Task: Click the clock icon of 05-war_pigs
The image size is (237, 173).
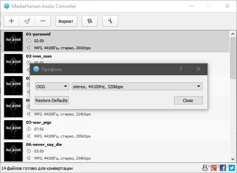Action: coord(29,129)
